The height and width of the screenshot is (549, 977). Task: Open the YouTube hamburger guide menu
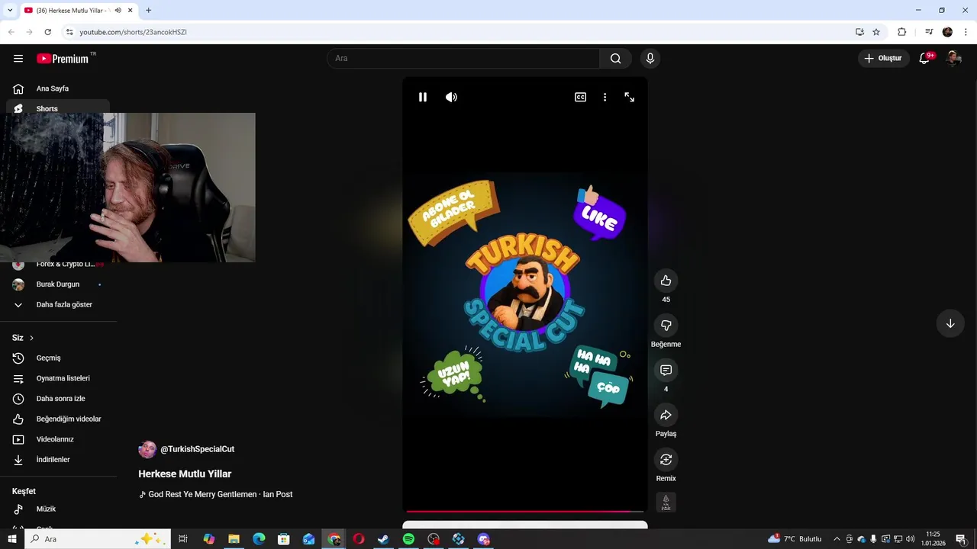[x=18, y=59]
